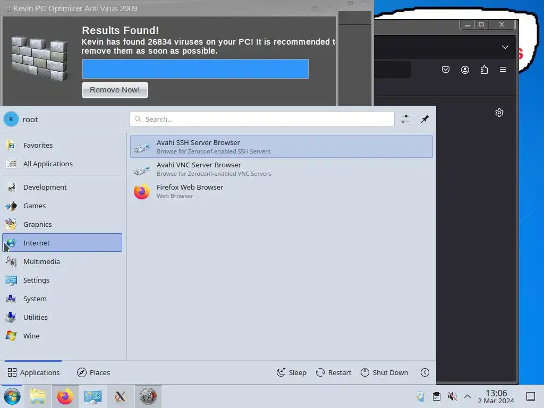Click the compass gauge taskbar icon
The height and width of the screenshot is (408, 544).
click(148, 396)
